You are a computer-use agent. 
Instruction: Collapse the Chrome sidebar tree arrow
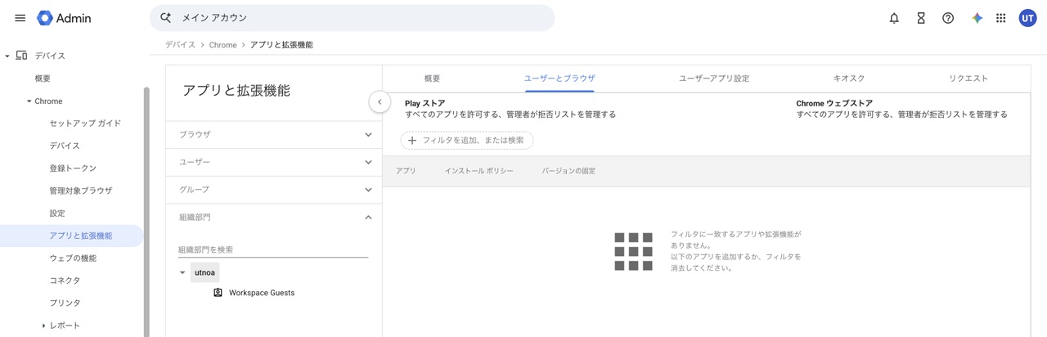click(29, 101)
